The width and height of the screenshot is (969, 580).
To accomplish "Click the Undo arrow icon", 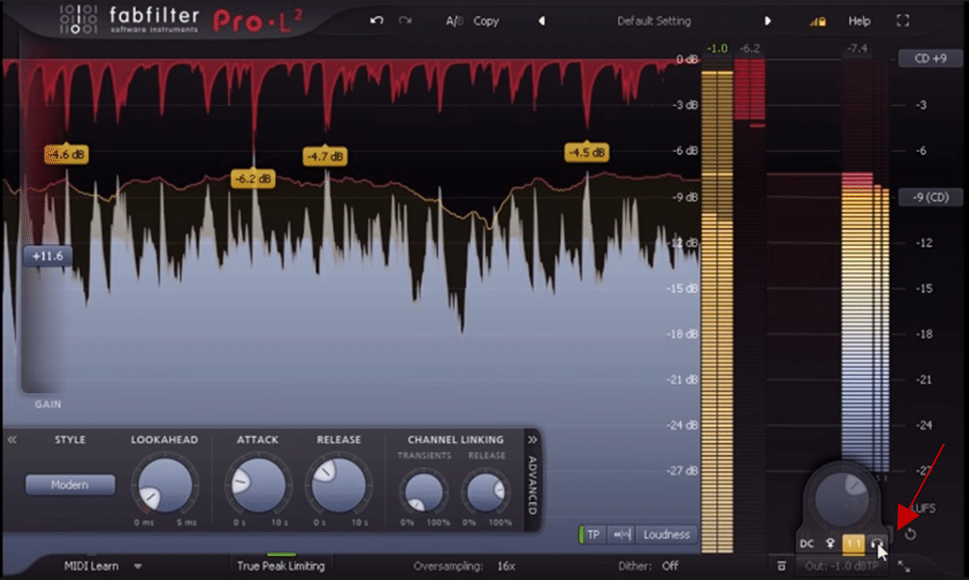I will coord(376,21).
